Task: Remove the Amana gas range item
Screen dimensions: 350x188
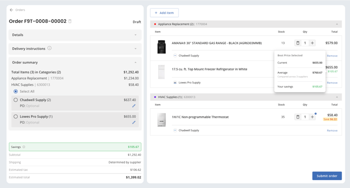Action: (x=332, y=56)
